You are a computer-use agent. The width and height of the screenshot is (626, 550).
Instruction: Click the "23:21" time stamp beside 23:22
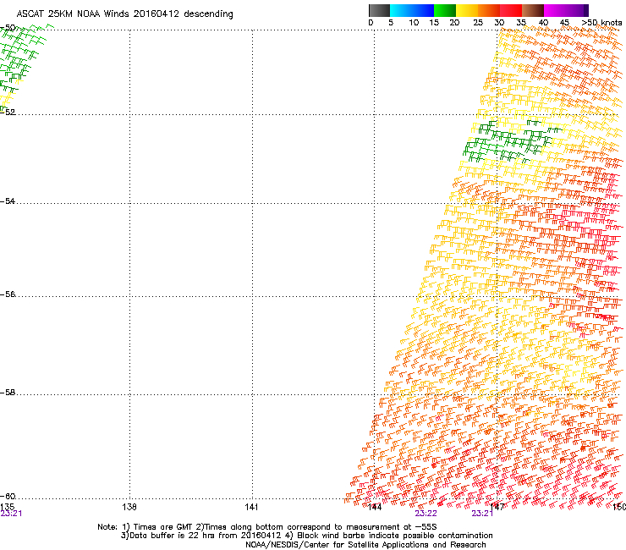coord(482,514)
